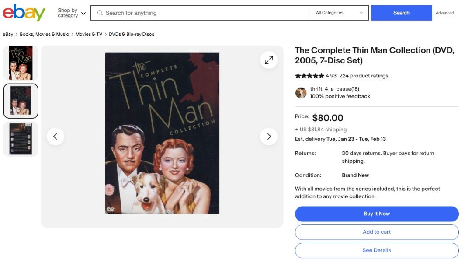This screenshot has width=472, height=270.
Task: Click the seller's profile avatar
Action: point(301,93)
